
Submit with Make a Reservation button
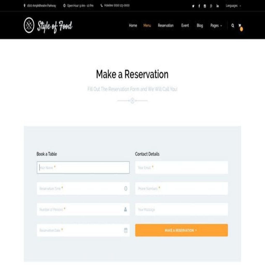(181, 230)
